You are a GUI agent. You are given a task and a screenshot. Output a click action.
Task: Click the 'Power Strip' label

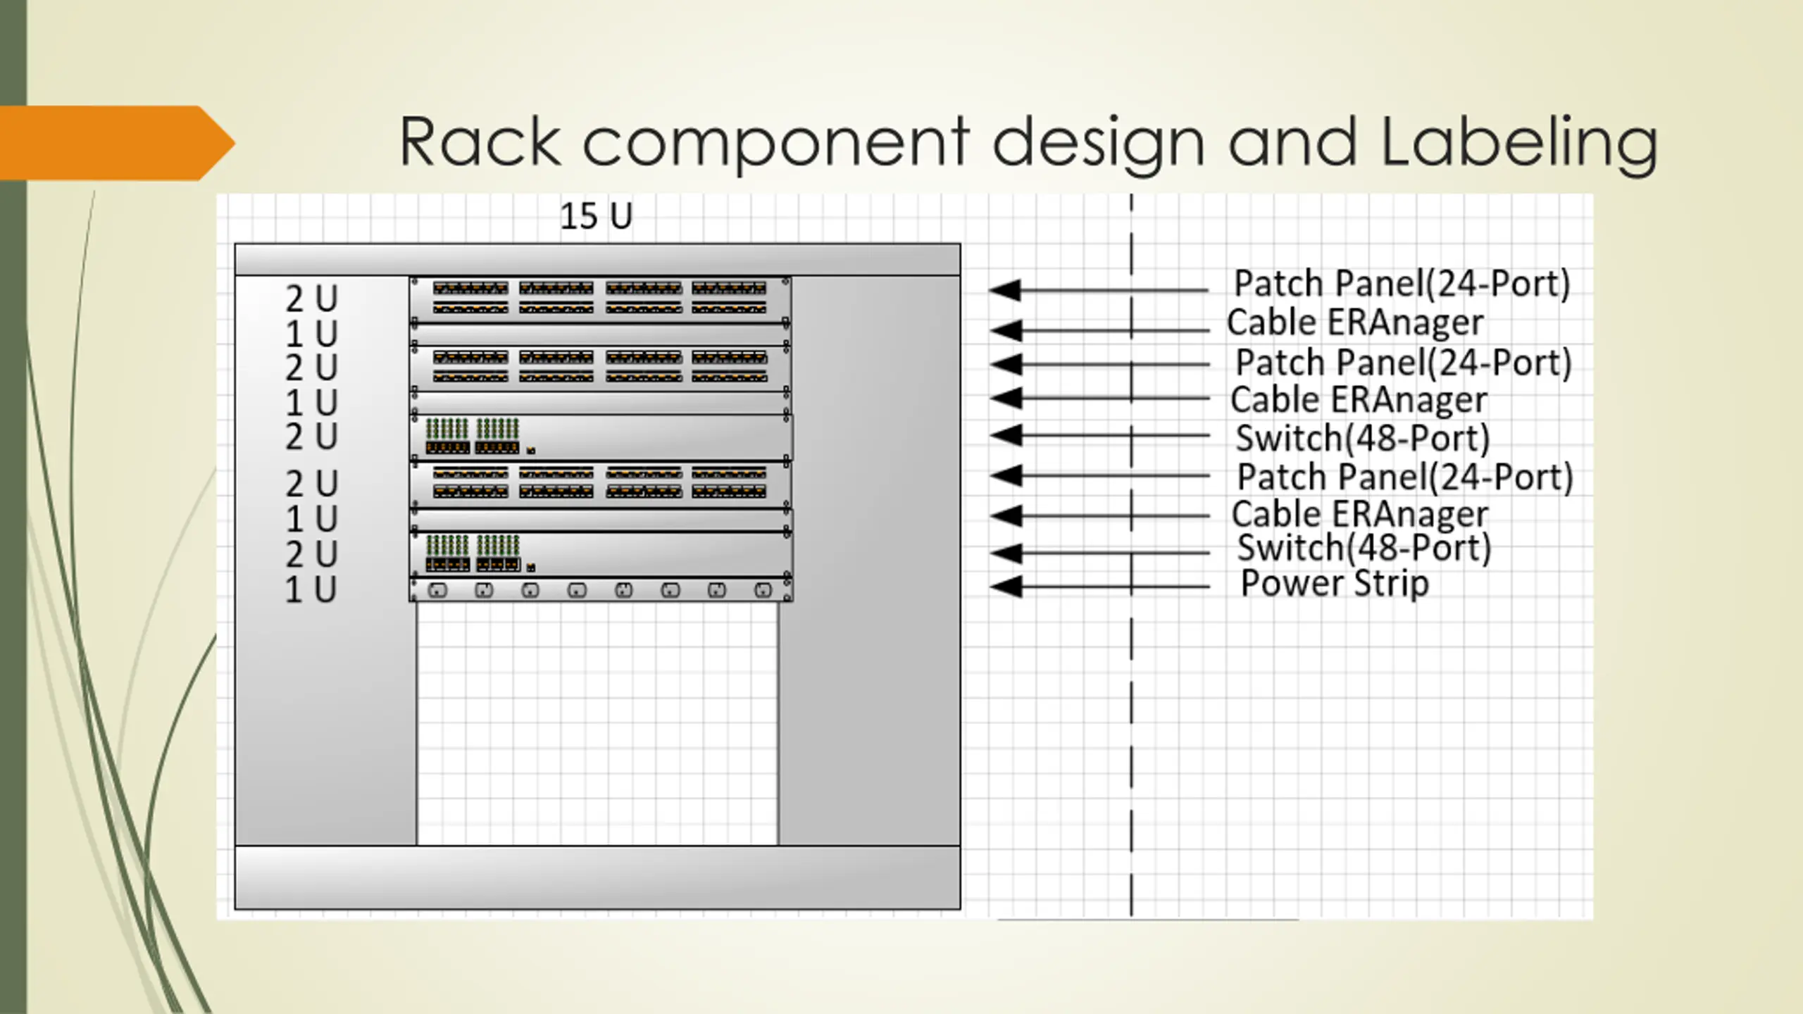click(1335, 584)
